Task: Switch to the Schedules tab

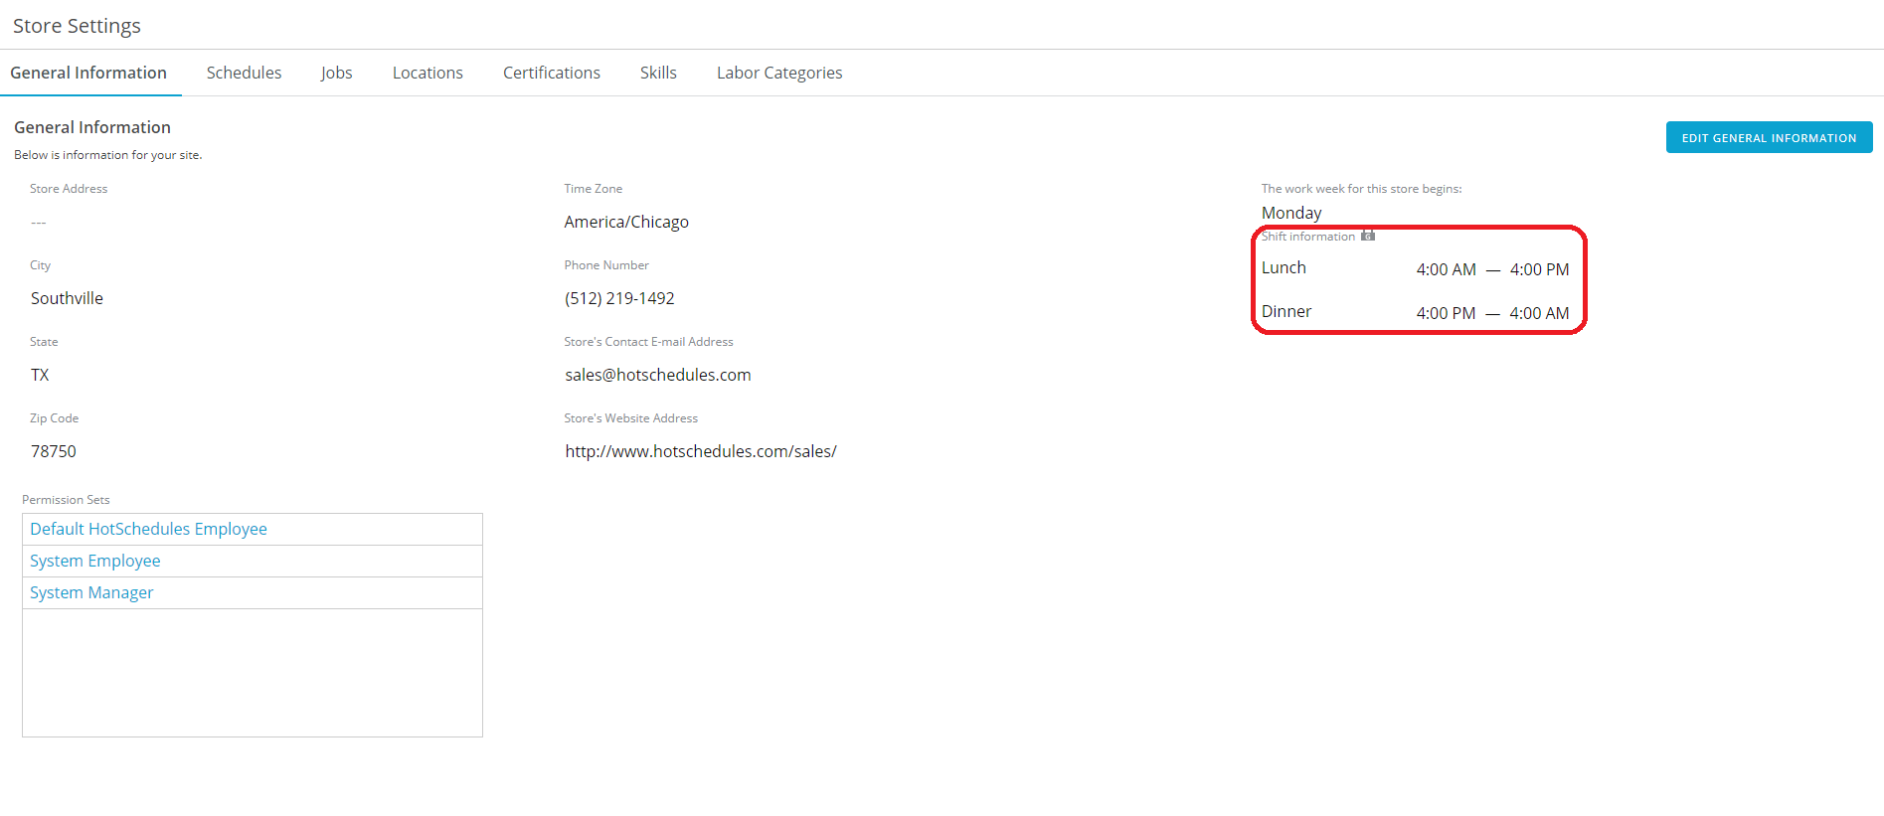Action: point(244,73)
